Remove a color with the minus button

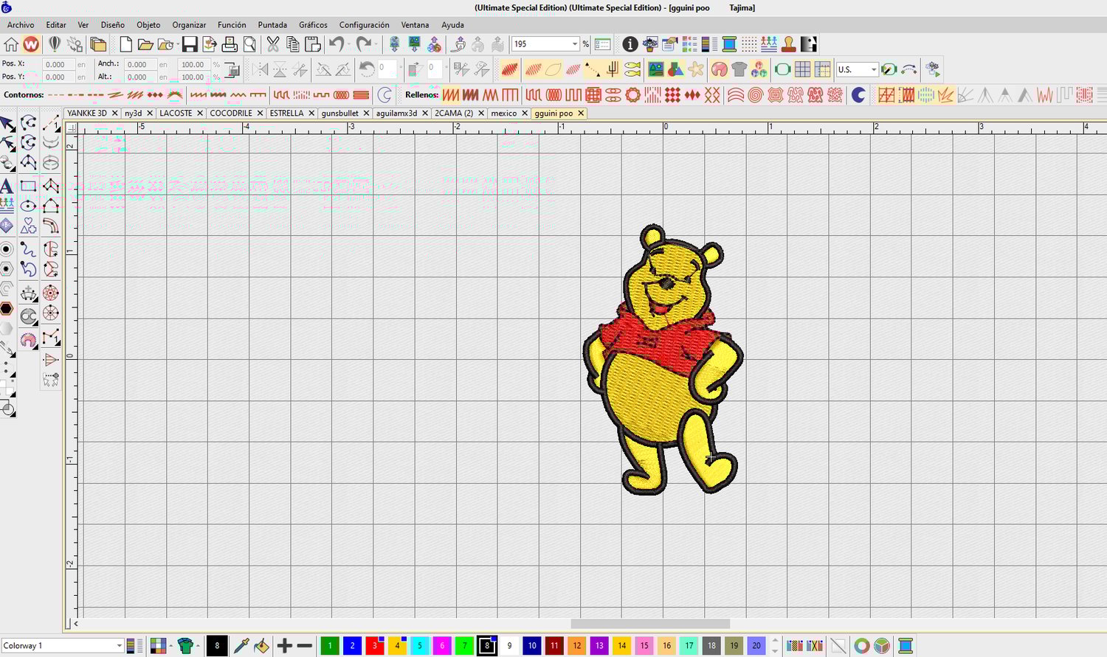coord(305,646)
